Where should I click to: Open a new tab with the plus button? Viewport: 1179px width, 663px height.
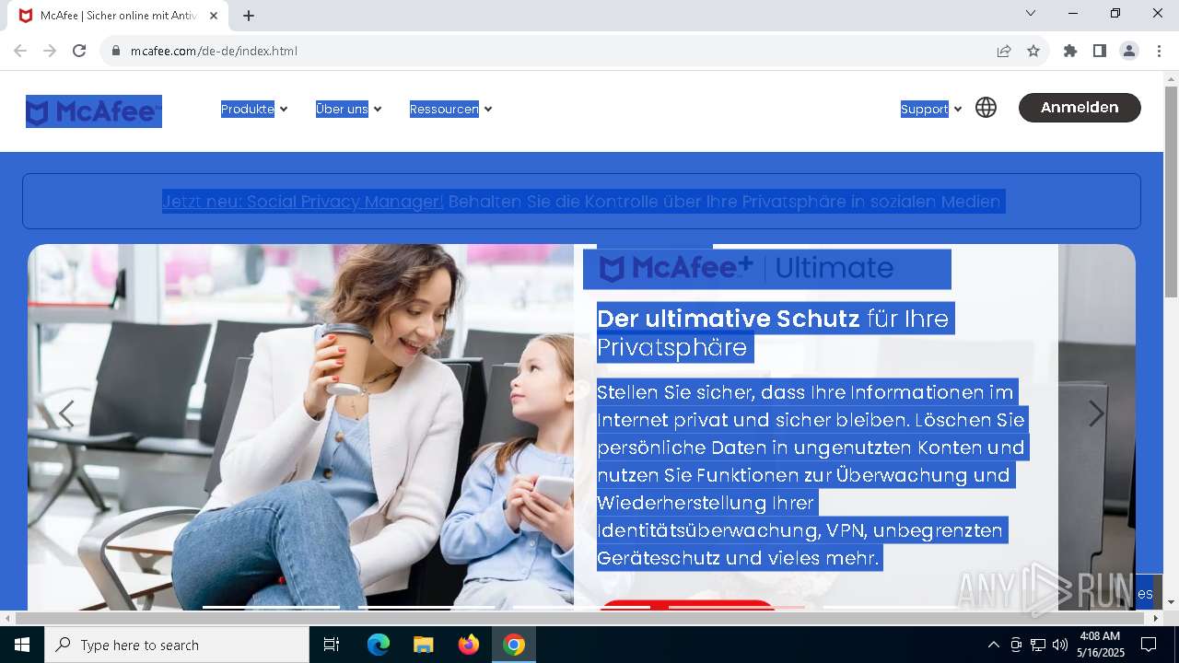point(249,16)
